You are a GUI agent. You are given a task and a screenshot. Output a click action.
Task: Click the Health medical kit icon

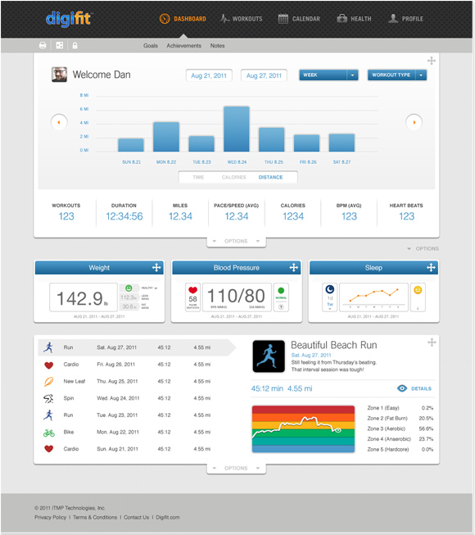(342, 19)
